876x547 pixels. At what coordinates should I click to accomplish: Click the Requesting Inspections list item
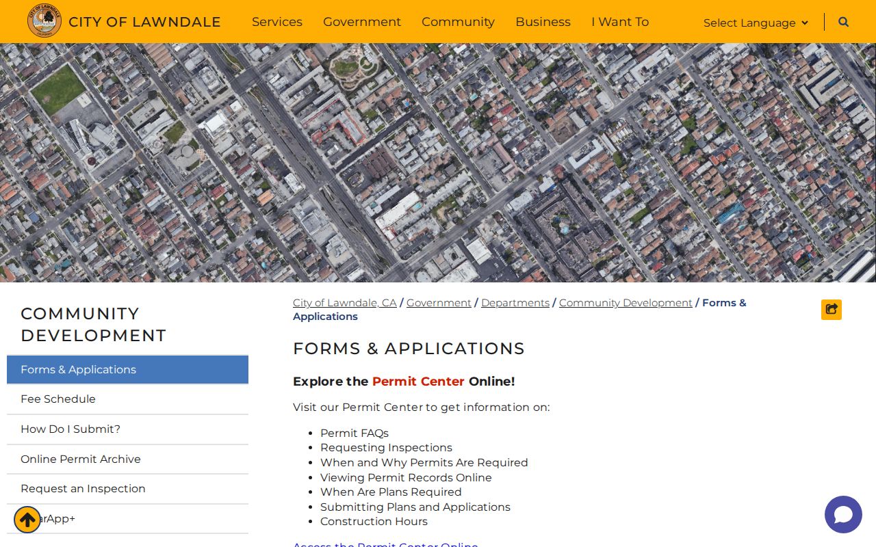386,448
